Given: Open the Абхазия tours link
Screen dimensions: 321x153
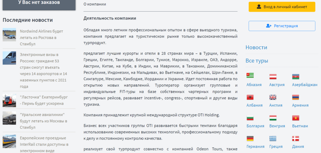Looking at the screenshot, I should 254,85.
